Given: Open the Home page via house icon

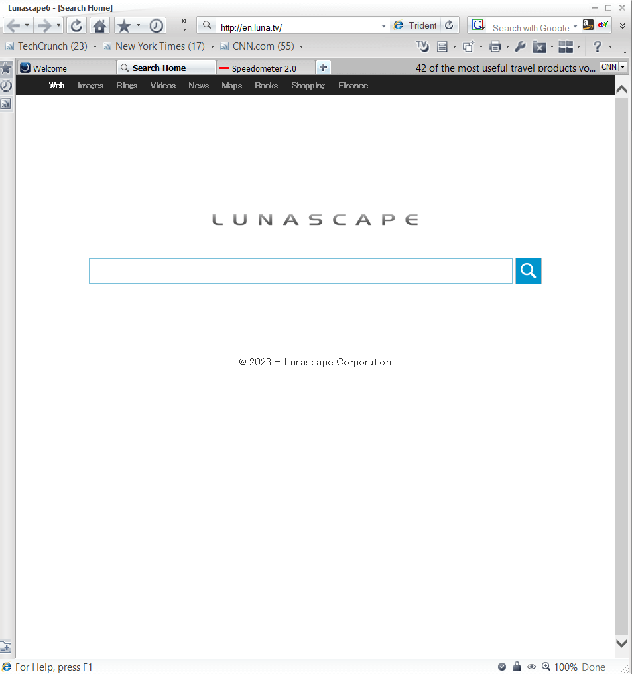Looking at the screenshot, I should tap(99, 26).
